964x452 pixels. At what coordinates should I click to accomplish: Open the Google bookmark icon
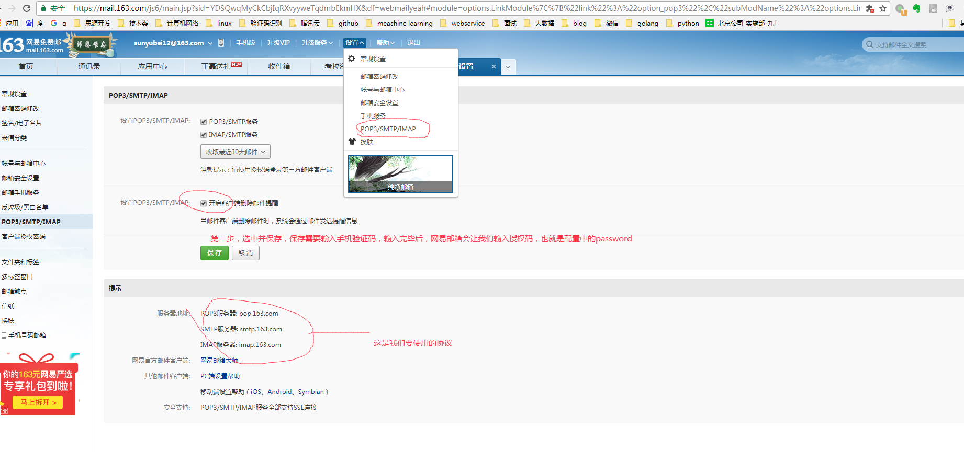(54, 23)
